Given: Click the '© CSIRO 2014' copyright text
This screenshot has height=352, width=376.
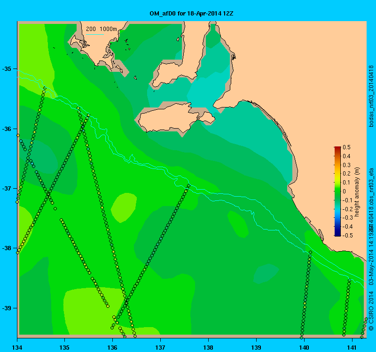Looking at the screenshot, I should tap(371, 311).
